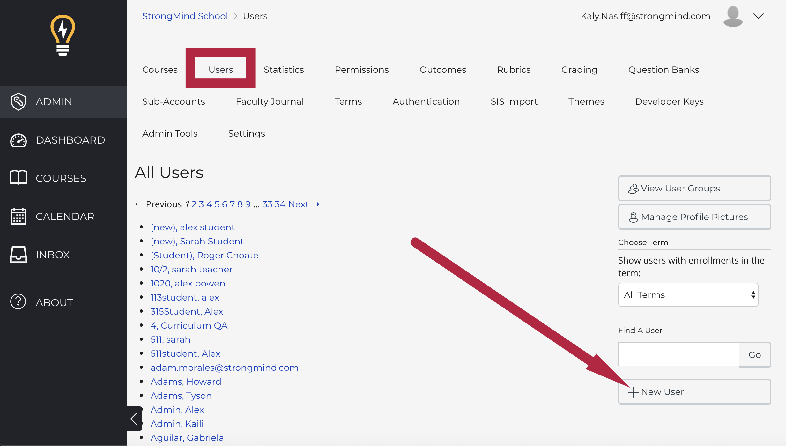Open user 511, sarah
786x446 pixels.
point(170,339)
